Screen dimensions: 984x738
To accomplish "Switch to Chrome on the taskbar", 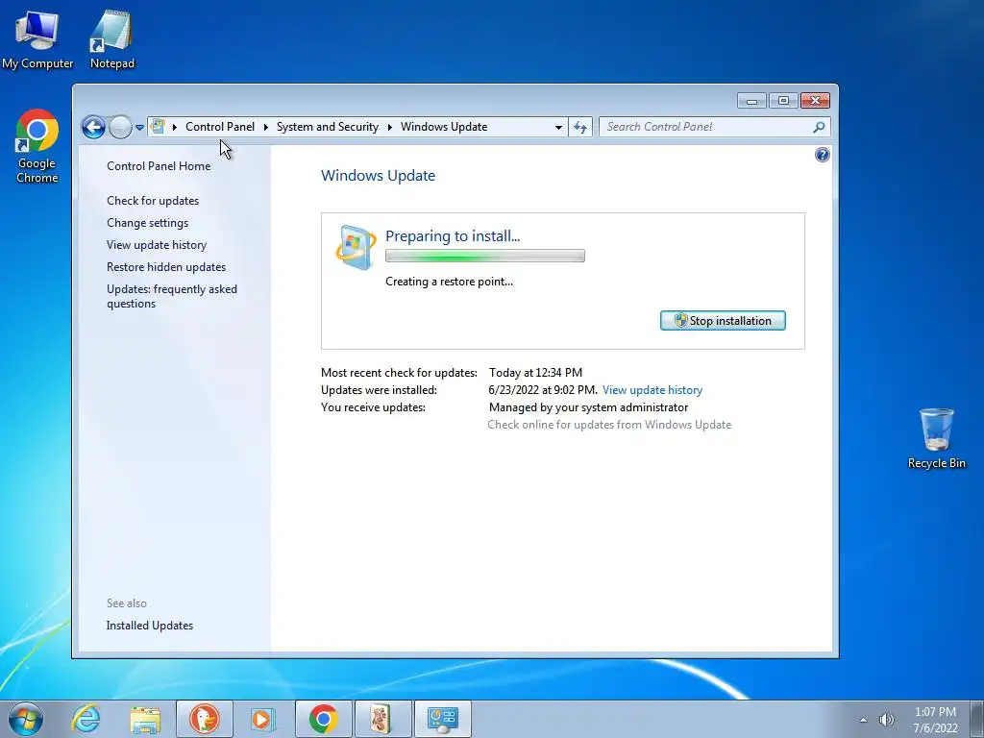I will coord(323,719).
